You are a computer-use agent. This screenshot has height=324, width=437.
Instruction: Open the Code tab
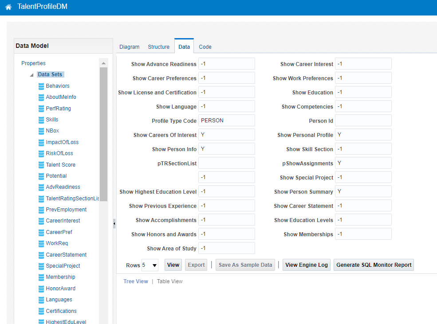(x=205, y=46)
